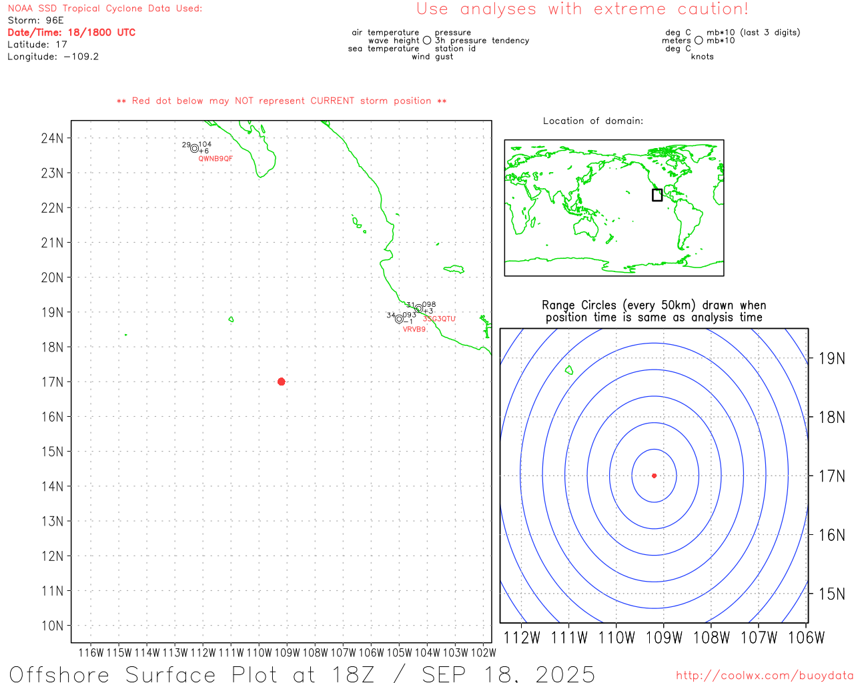Click the '104' pressure value near QWNB9QF
This screenshot has height=683, width=854.
click(x=205, y=144)
